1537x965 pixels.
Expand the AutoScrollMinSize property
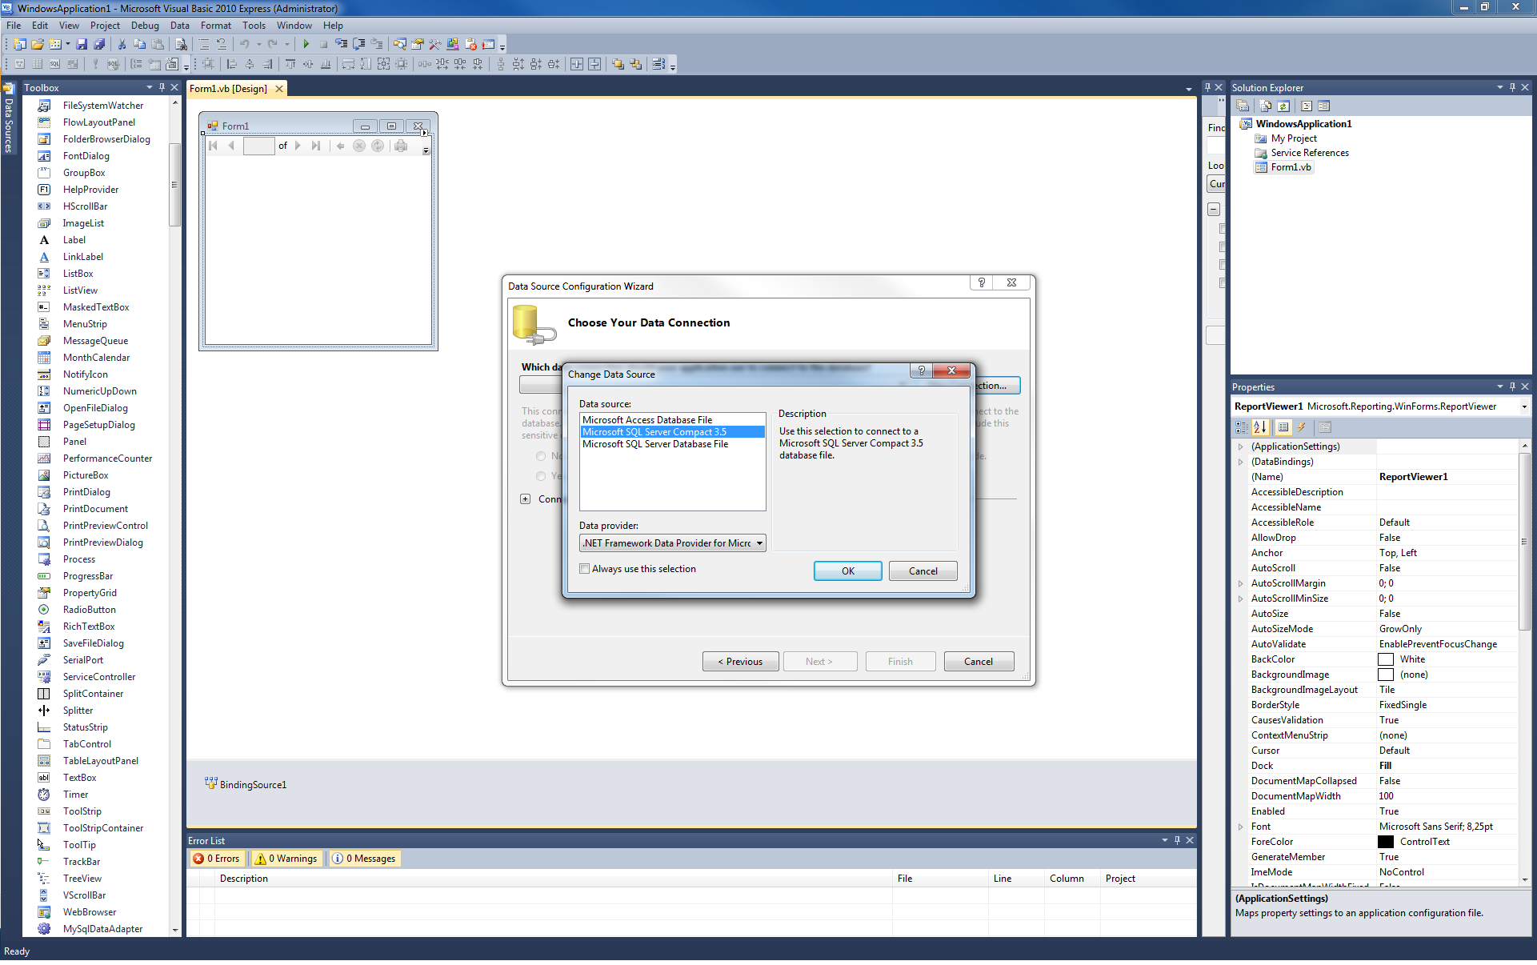pos(1241,599)
